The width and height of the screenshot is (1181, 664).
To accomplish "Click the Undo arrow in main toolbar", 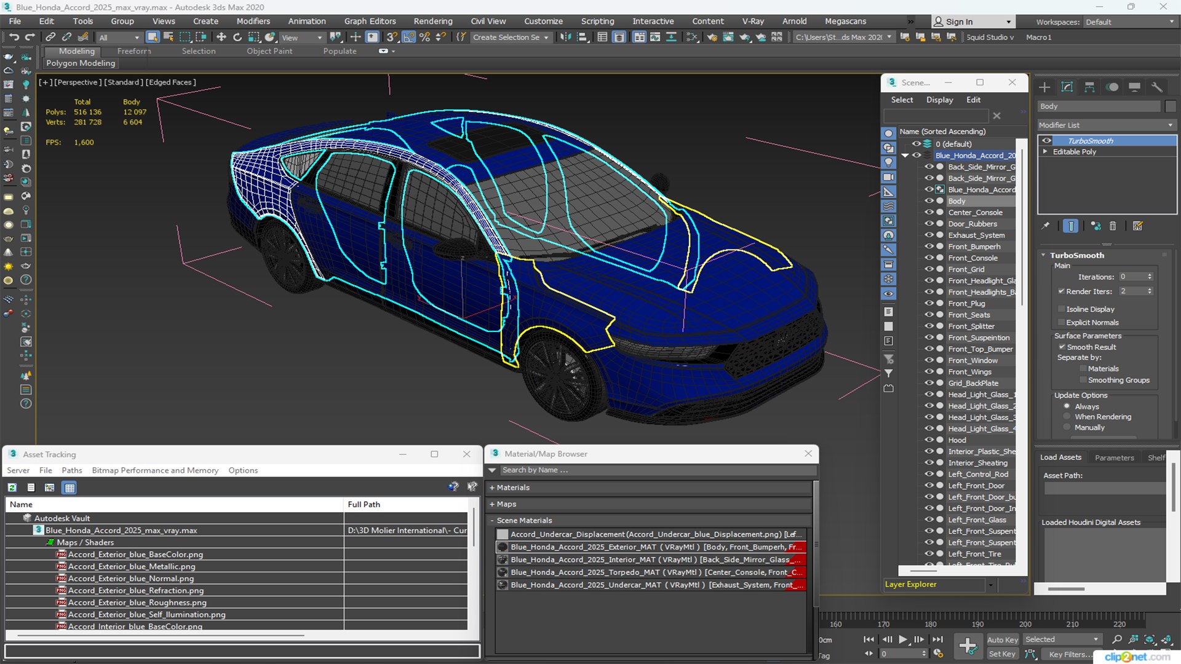I will [14, 38].
